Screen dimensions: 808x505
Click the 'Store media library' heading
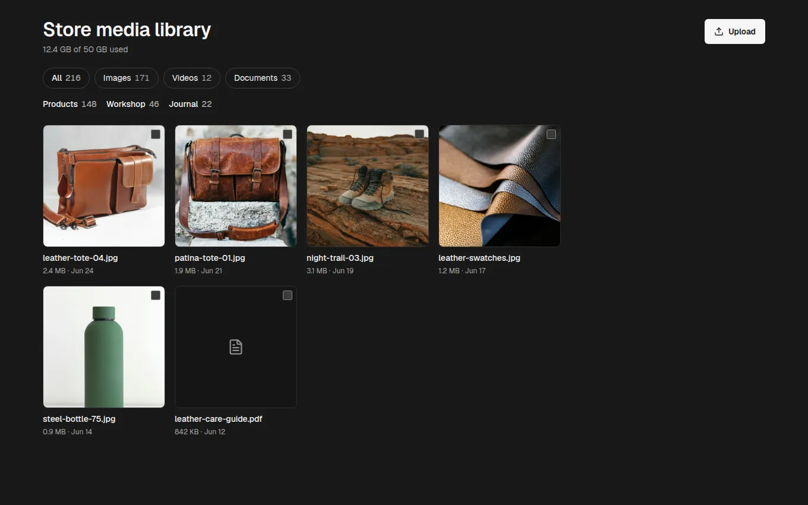coord(127,30)
